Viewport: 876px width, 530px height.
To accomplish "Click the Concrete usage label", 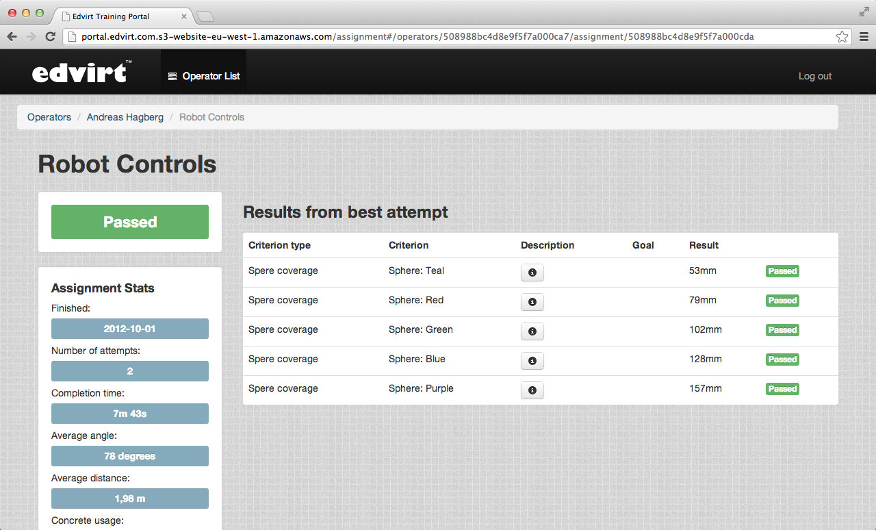I will click(x=87, y=520).
